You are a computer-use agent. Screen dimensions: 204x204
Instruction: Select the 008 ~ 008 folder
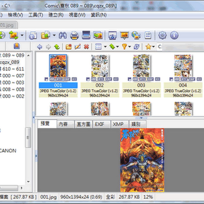pos(12,89)
